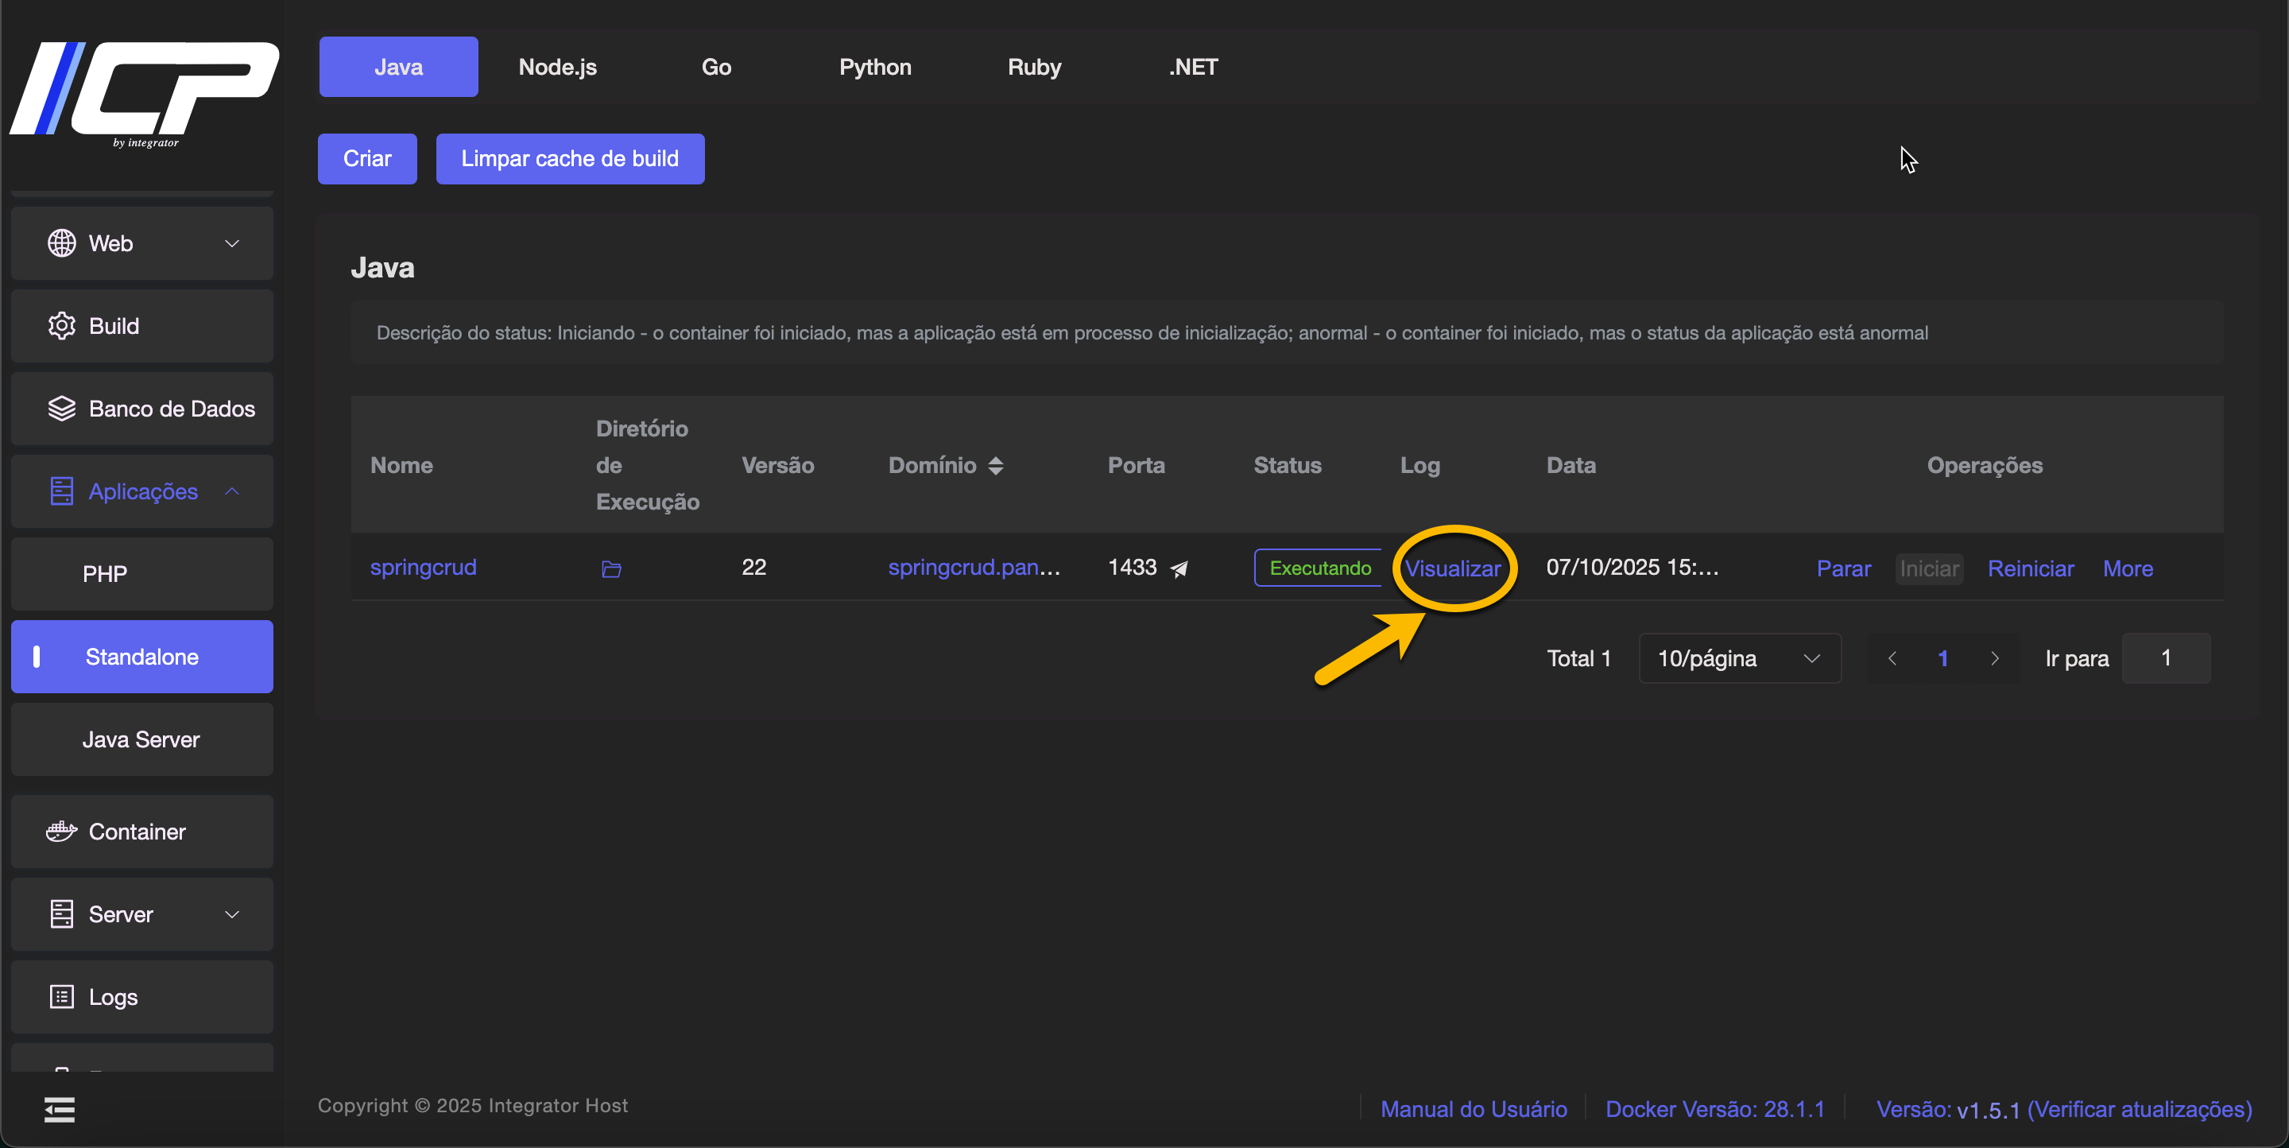This screenshot has height=1148, width=2289.
Task: Click the Container docker whale icon
Action: click(x=61, y=832)
